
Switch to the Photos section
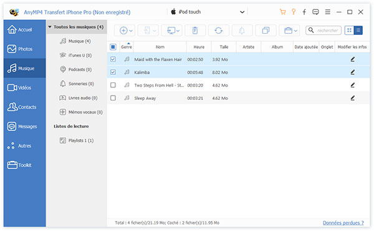(x=24, y=49)
